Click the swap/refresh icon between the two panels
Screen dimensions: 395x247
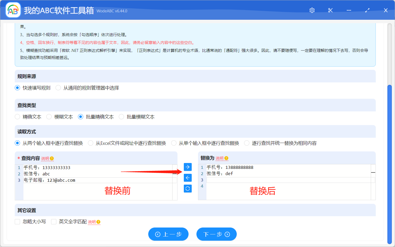[187, 188]
